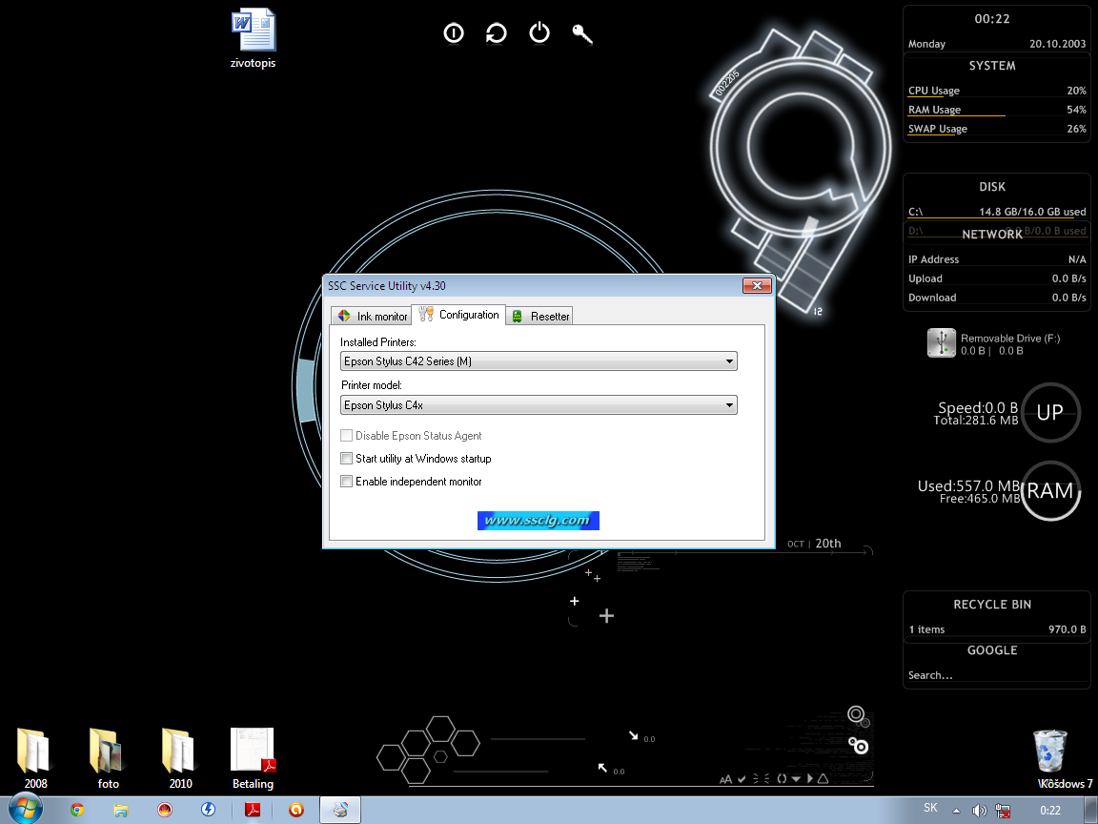Viewport: 1098px width, 824px height.
Task: Click the 'Removable Drive (F:)' label
Action: point(1010,339)
